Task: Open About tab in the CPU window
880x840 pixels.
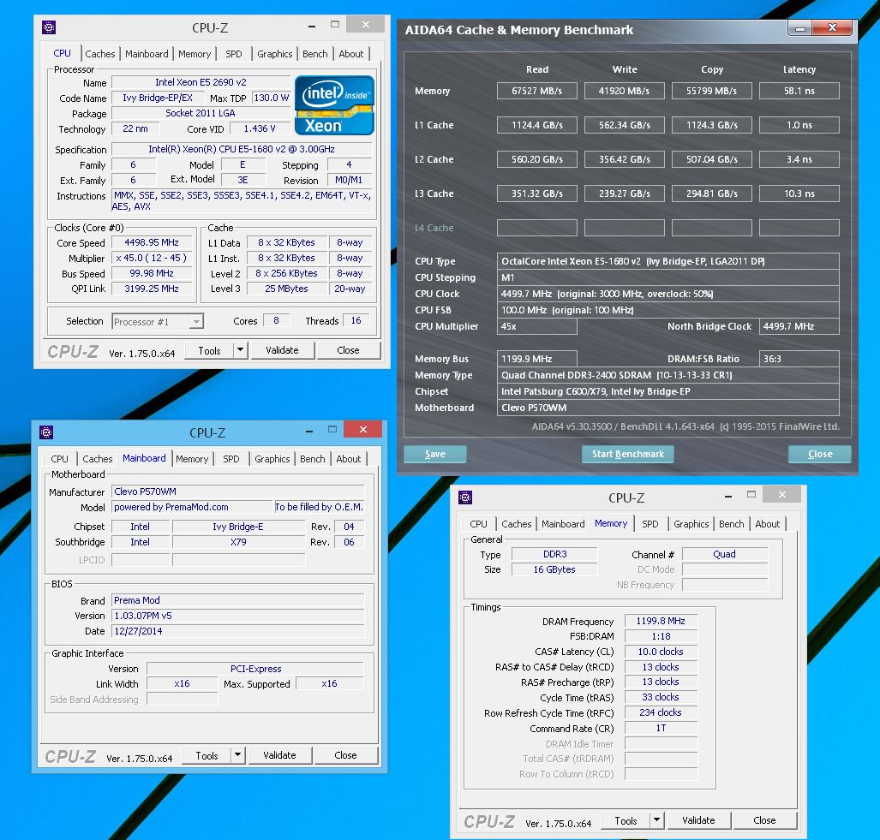Action: tap(350, 54)
